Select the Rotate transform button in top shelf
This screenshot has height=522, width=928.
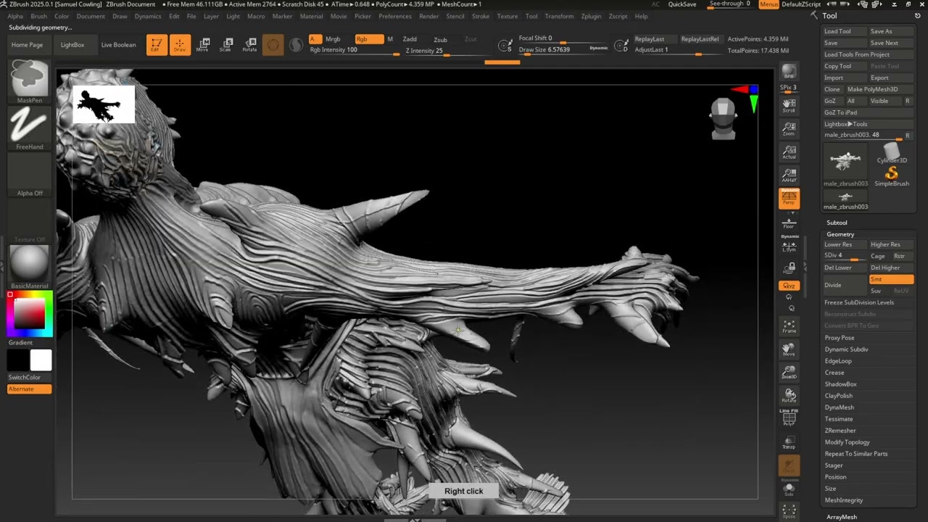249,45
